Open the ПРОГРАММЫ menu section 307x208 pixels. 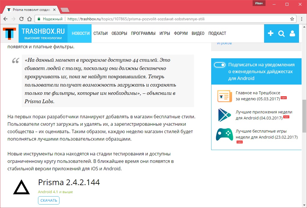143,33
